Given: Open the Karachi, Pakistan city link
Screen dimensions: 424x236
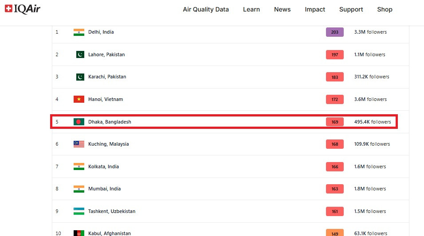Looking at the screenshot, I should [107, 77].
